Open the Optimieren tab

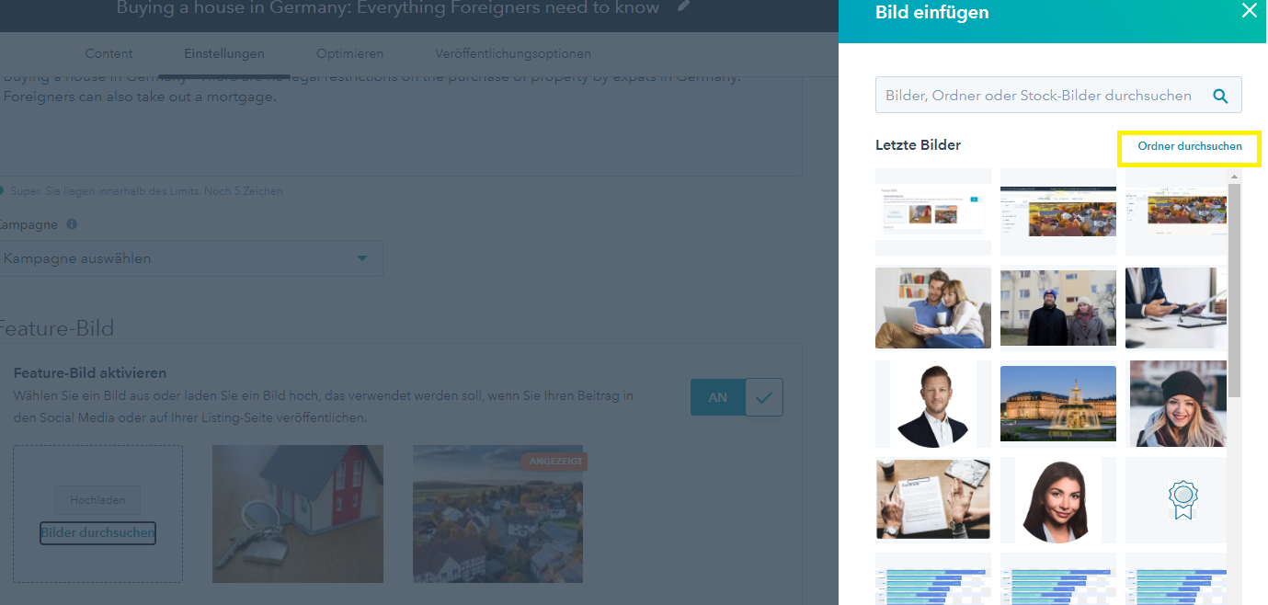[x=349, y=54]
